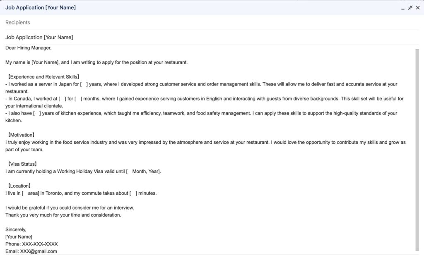Minimize the compose window
Screen dimensions: 424x255
pos(402,8)
